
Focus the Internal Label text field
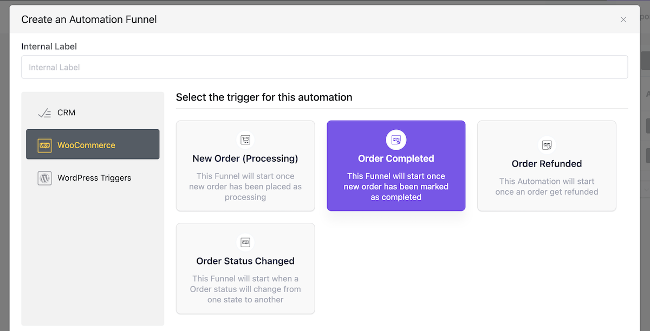pos(324,67)
